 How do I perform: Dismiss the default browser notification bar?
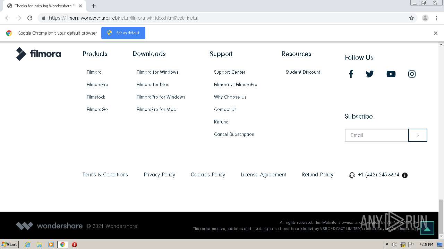tap(436, 33)
